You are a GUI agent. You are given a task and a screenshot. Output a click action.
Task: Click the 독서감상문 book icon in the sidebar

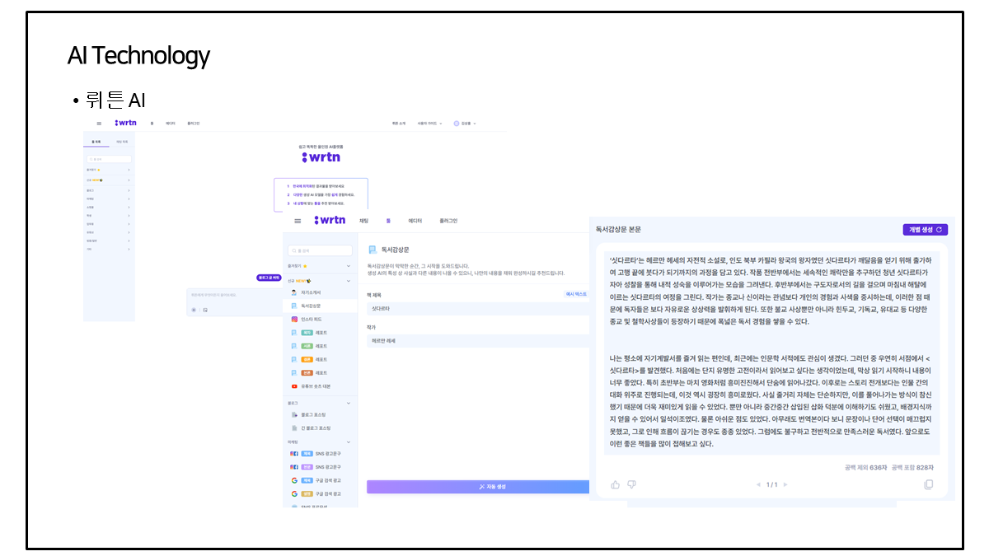[294, 306]
